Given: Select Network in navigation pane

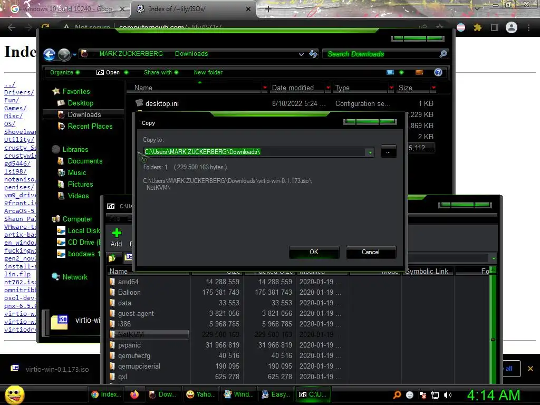Looking at the screenshot, I should pyautogui.click(x=75, y=277).
